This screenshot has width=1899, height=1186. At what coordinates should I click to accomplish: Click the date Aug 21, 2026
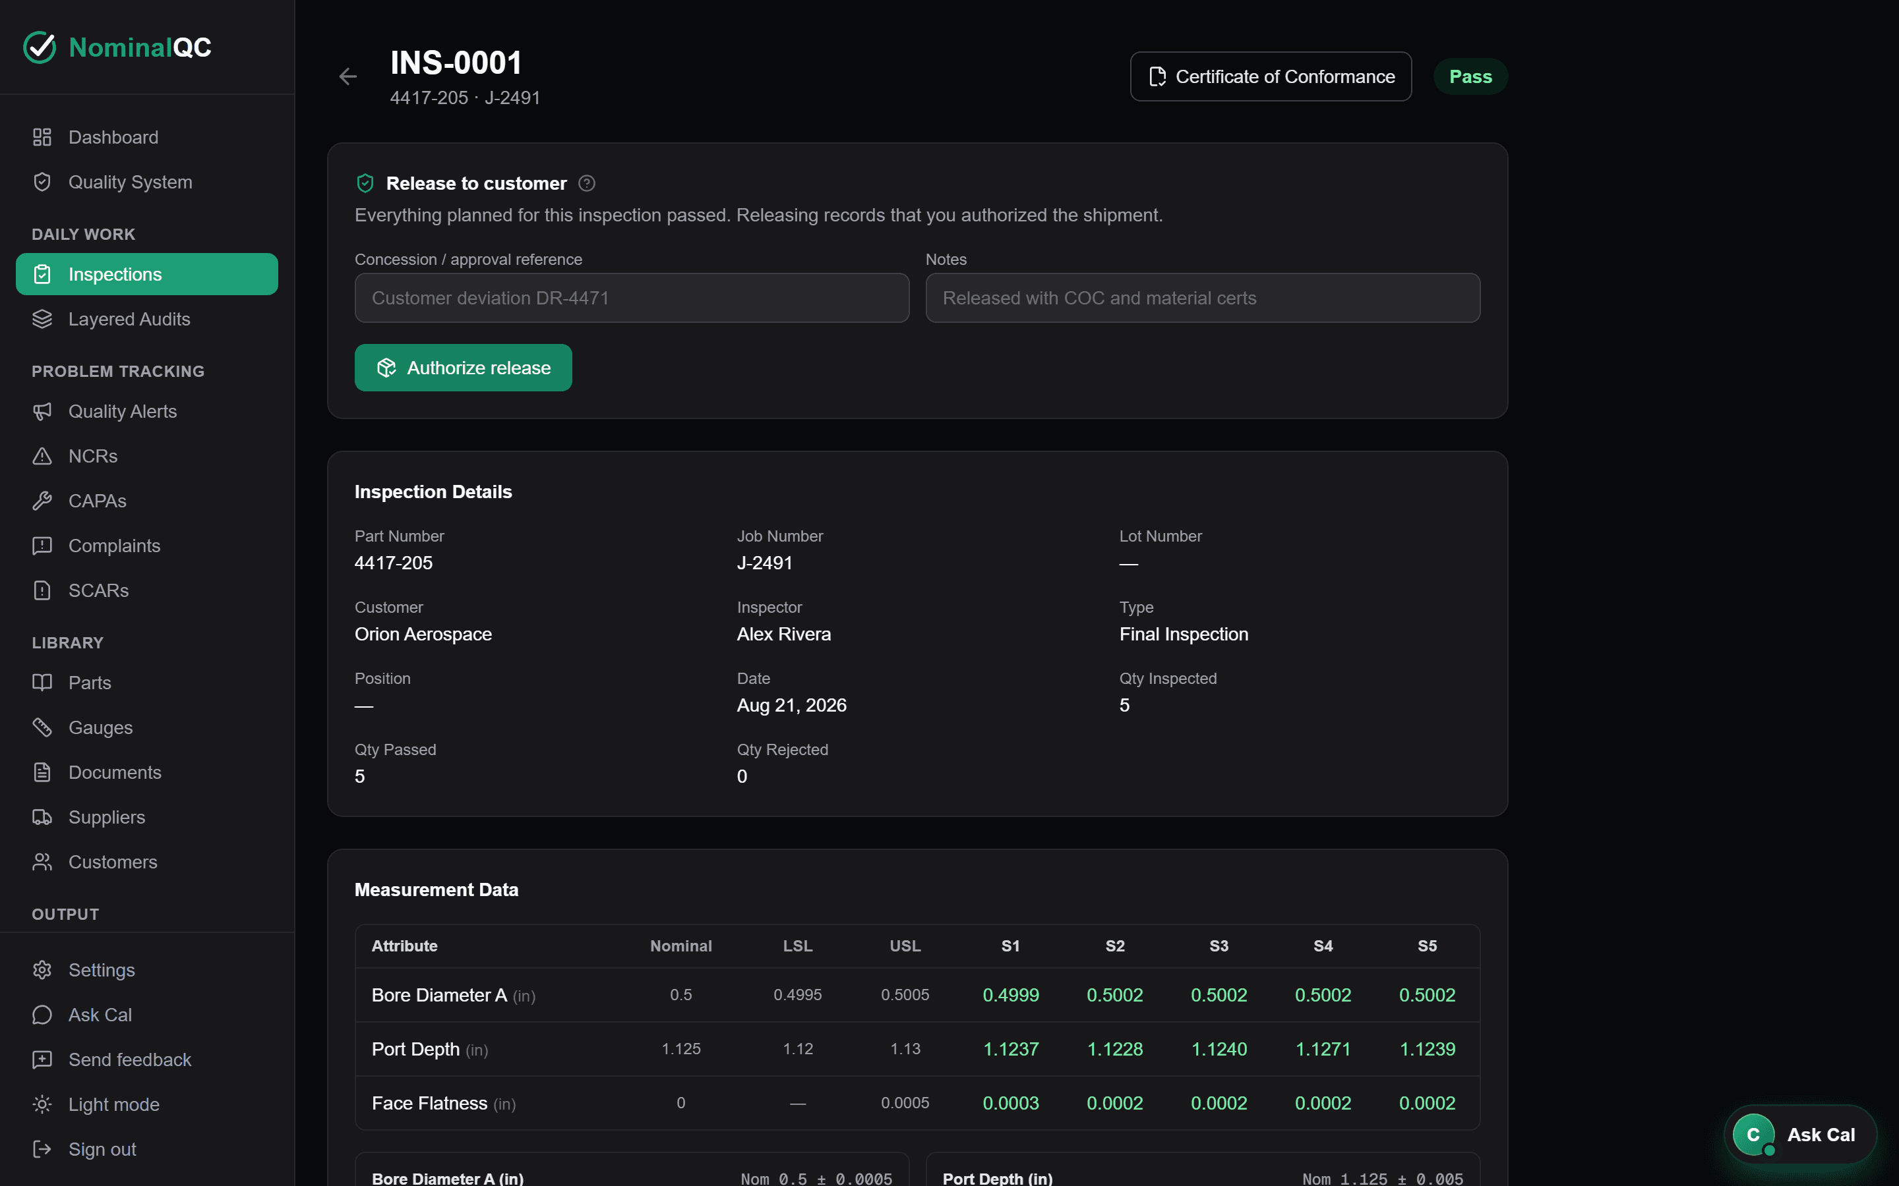791,705
